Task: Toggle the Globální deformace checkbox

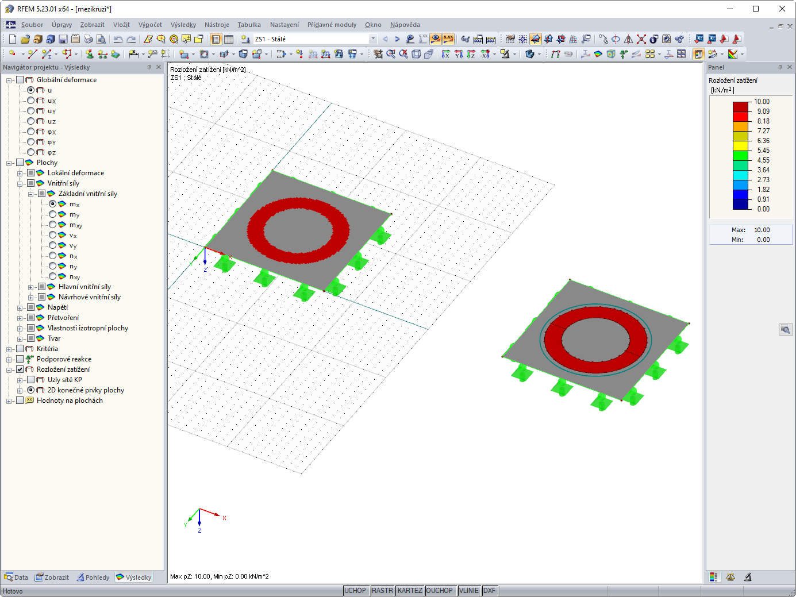Action: tap(20, 80)
